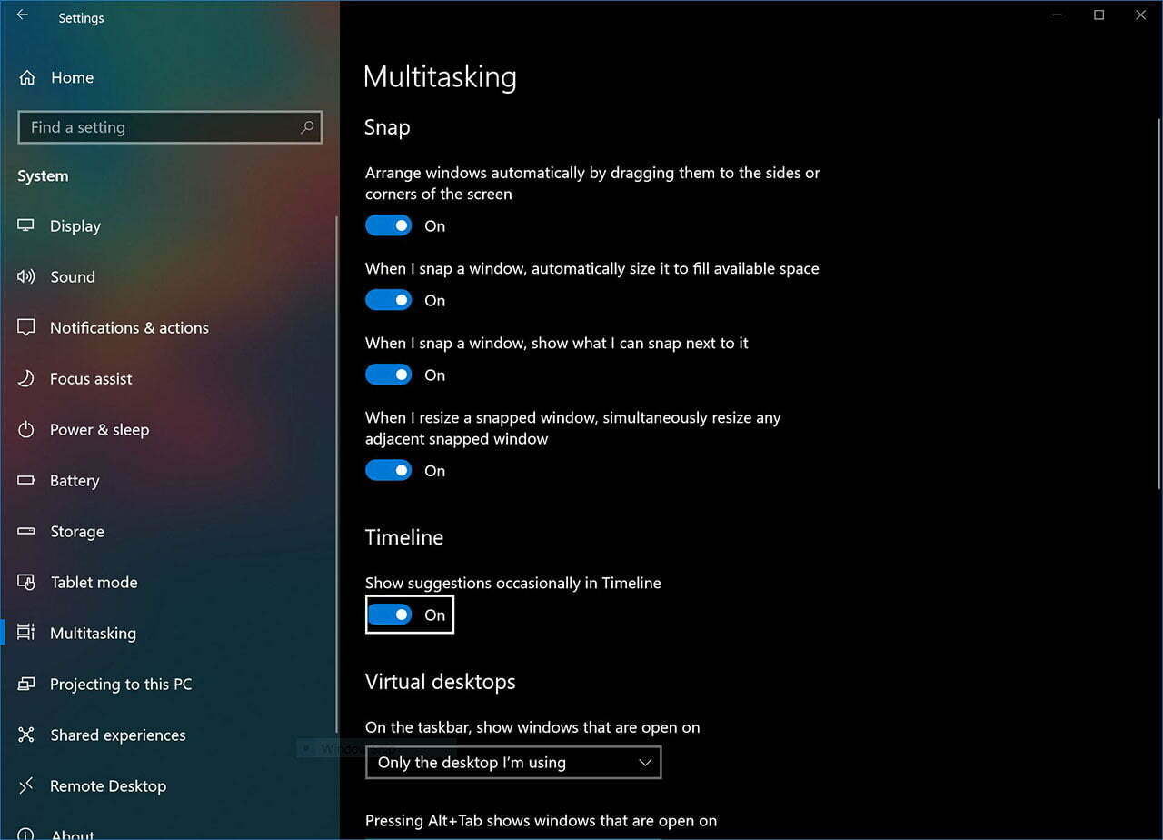Turn off automatic window arranging by dragging
The width and height of the screenshot is (1163, 840).
(x=389, y=225)
